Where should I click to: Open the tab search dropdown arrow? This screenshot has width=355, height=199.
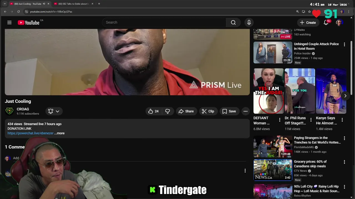4,4
